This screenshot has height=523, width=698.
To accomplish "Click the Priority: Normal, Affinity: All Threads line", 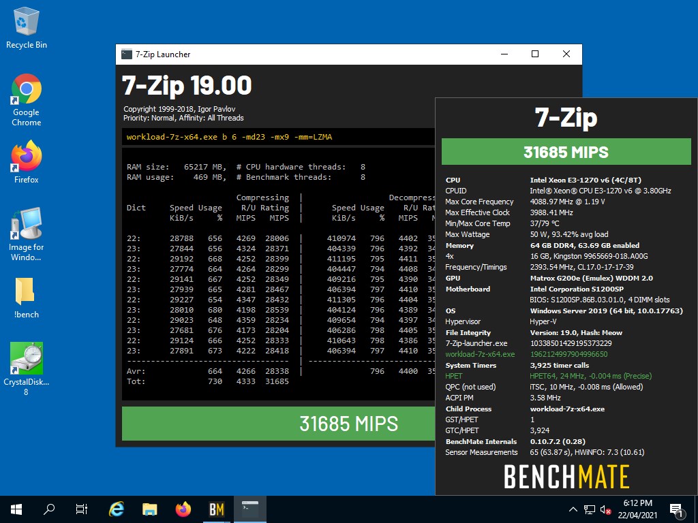I will (x=183, y=118).
